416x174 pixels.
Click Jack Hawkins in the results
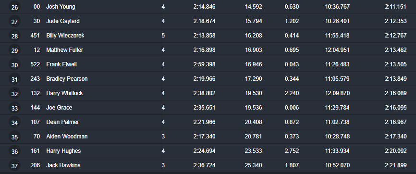click(63, 165)
